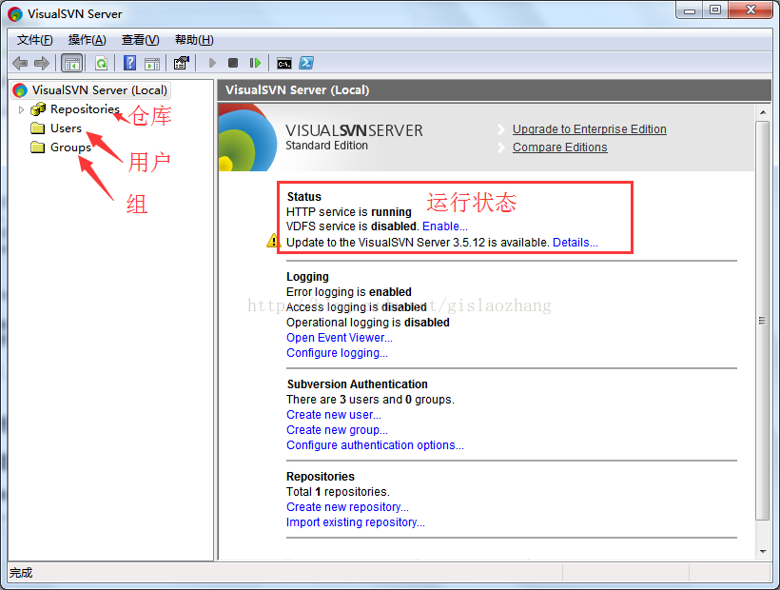Open the command prompt toolbar icon
Viewport: 780px width, 590px height.
tap(284, 63)
